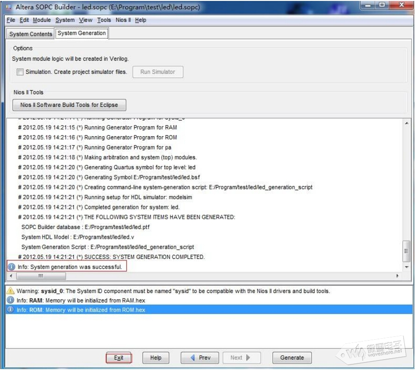
Task: Select the System Generation tab
Action: click(x=81, y=33)
